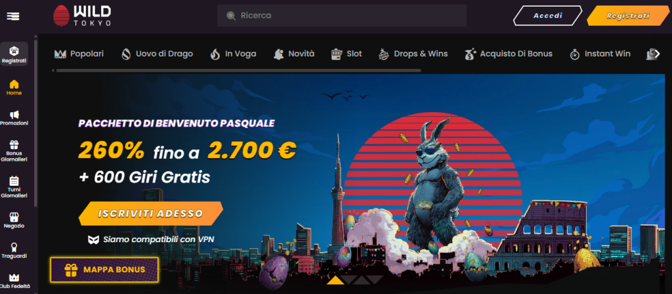The image size is (672, 294).
Task: Open the Home sidebar icon
Action: point(14,84)
